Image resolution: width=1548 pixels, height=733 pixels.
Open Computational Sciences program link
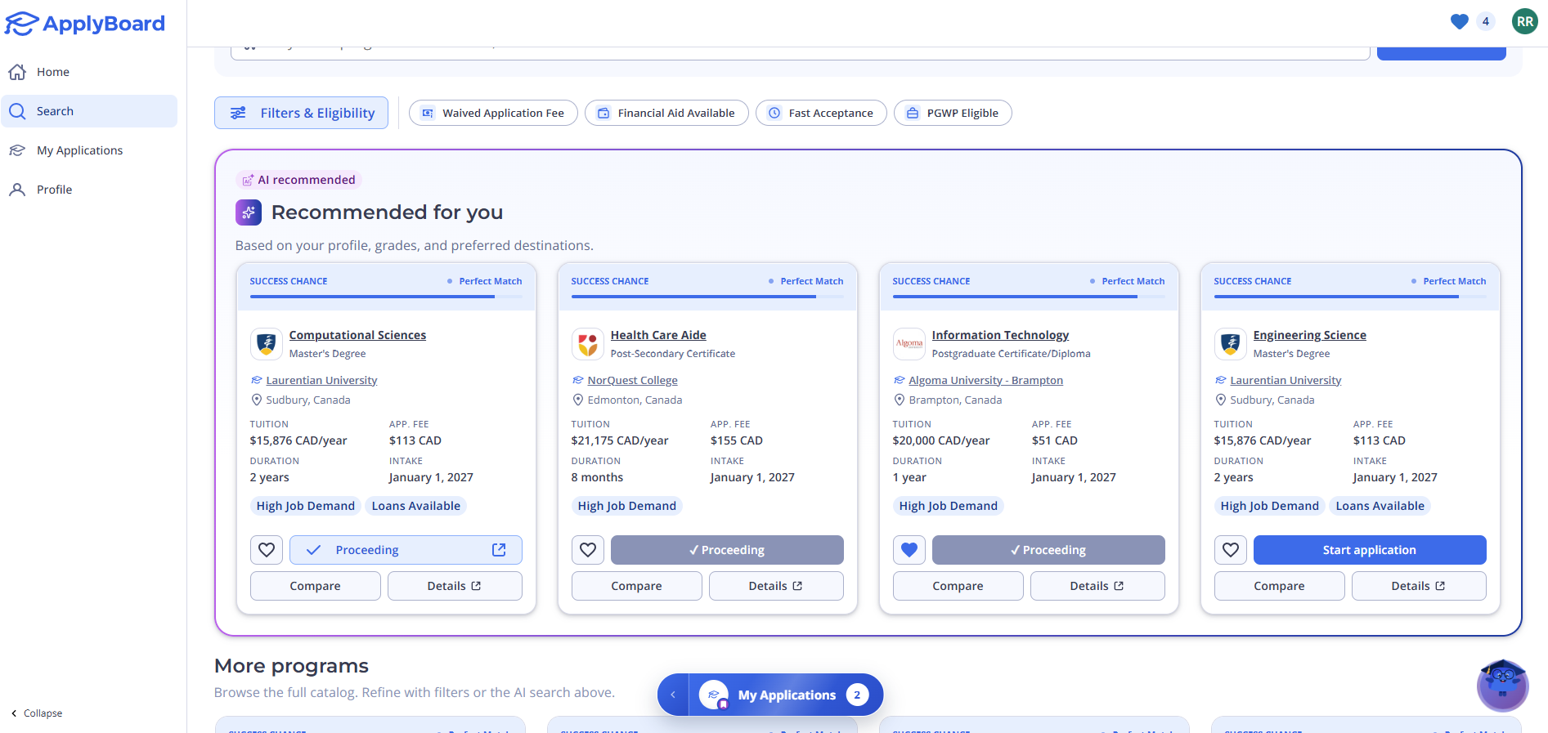pyautogui.click(x=357, y=335)
